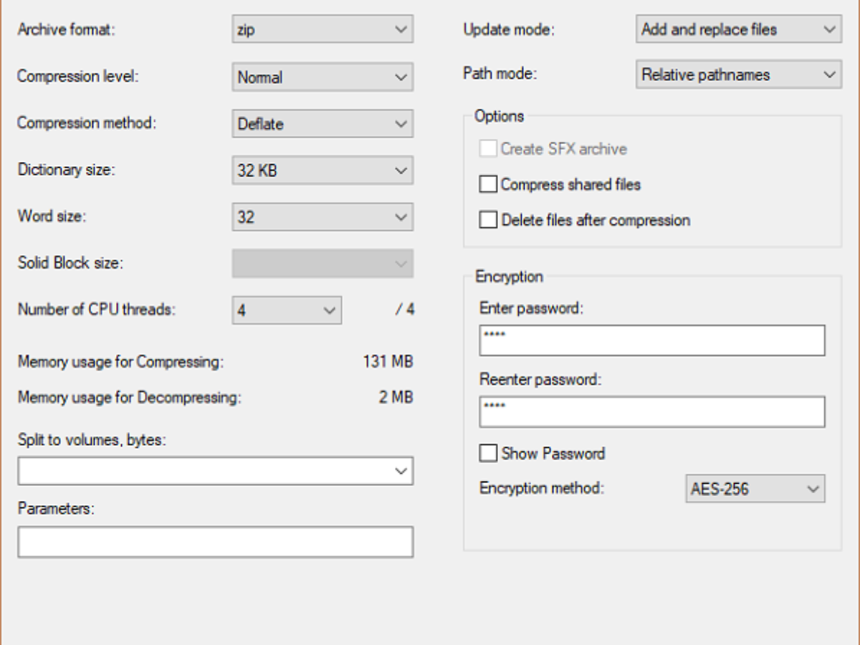
Task: Open the Update mode dropdown
Action: [738, 30]
